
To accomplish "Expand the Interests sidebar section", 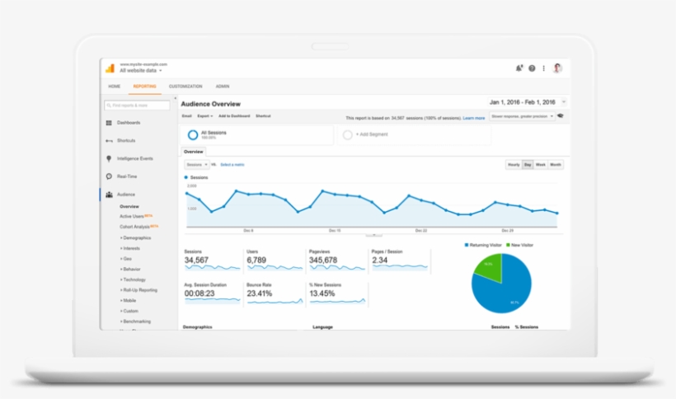I will point(129,248).
